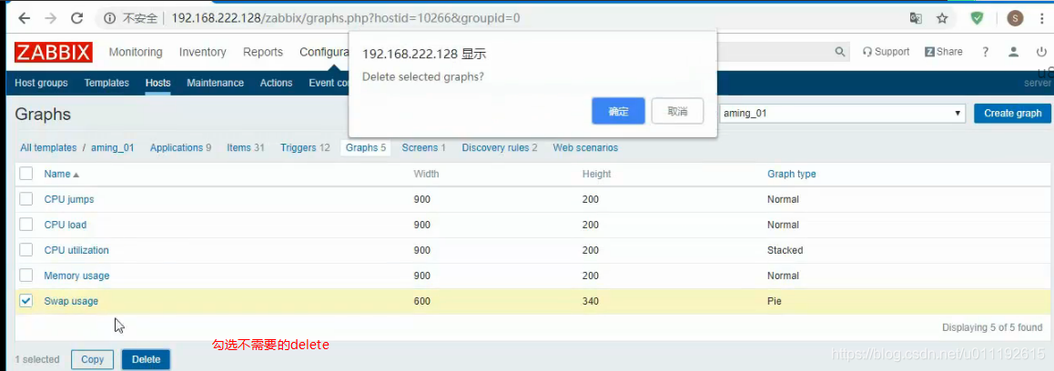Cancel the dialog with 取消 button

(677, 111)
